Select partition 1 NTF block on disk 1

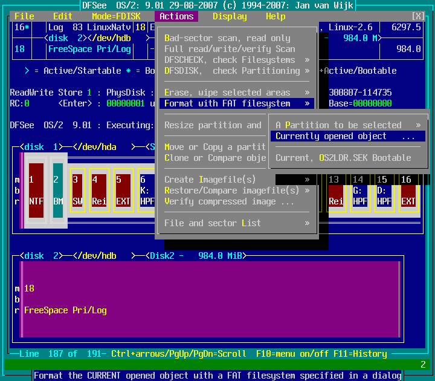tap(36, 190)
